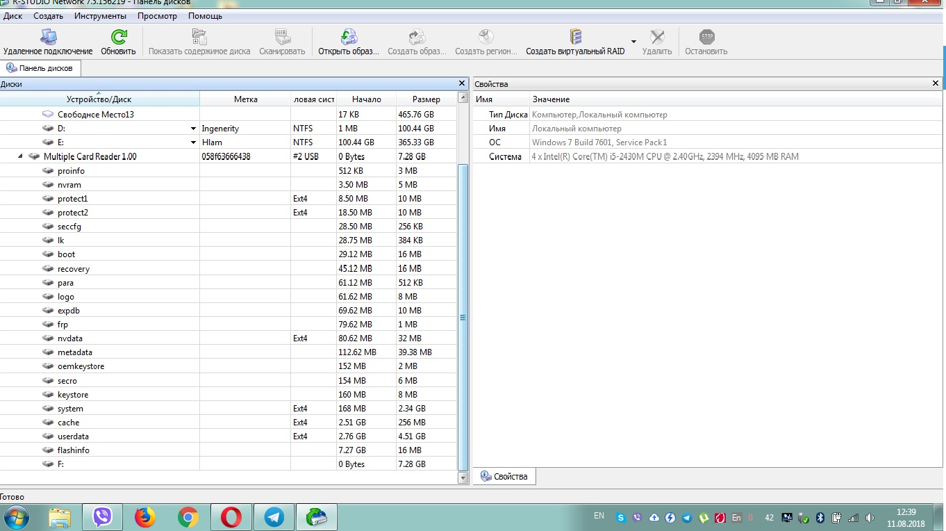946x531 pixels.
Task: Open Windows Start menu orb
Action: pos(16,517)
